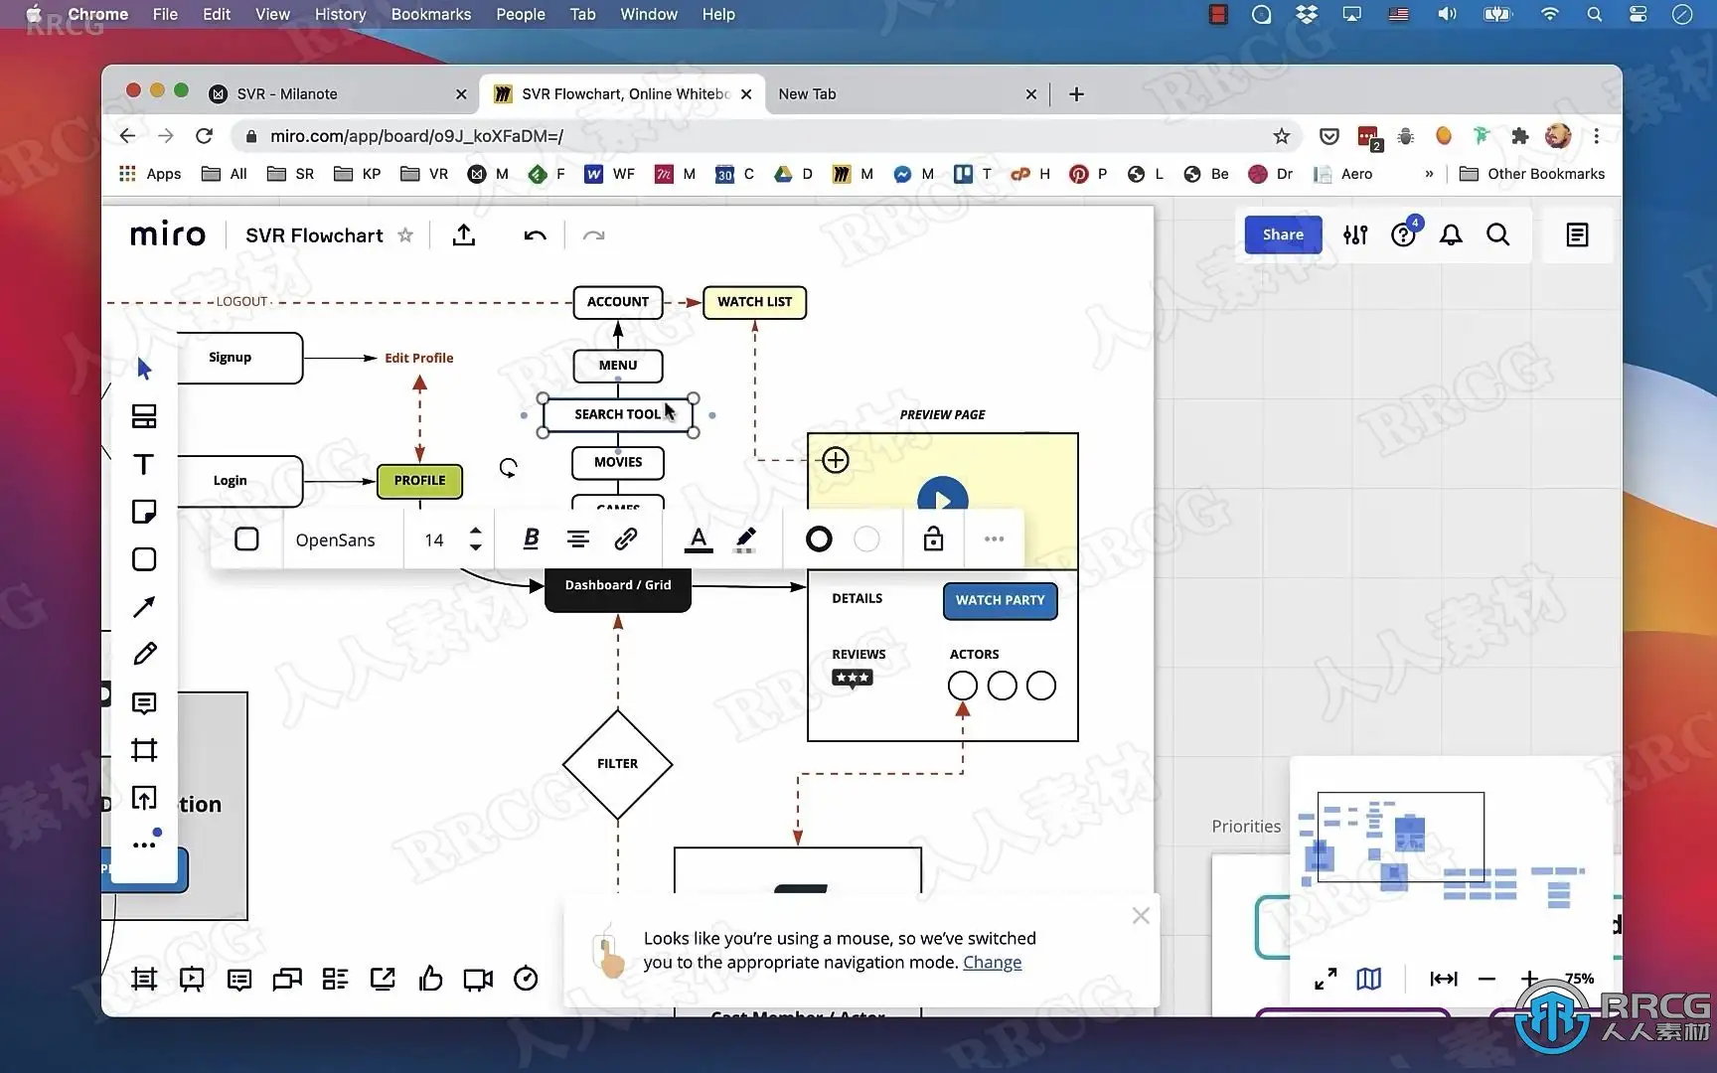Image resolution: width=1717 pixels, height=1073 pixels.
Task: Select the Dashboard / Grid node
Action: click(x=617, y=588)
